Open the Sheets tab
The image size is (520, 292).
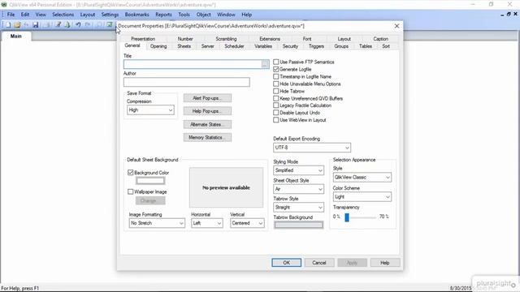184,46
